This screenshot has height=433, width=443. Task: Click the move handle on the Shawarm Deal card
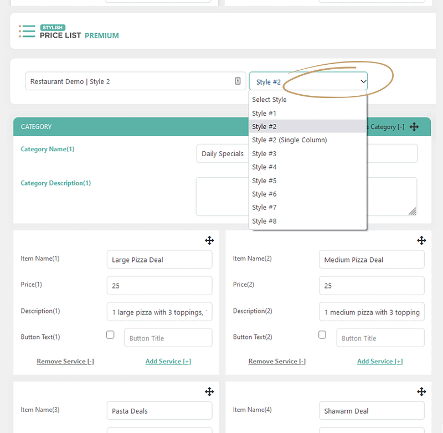click(x=421, y=391)
